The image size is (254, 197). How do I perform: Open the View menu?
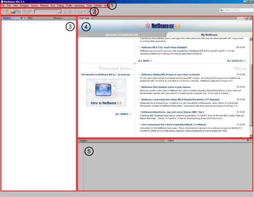(15, 6)
